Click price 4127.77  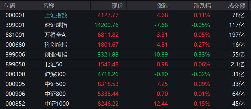tap(108, 15)
